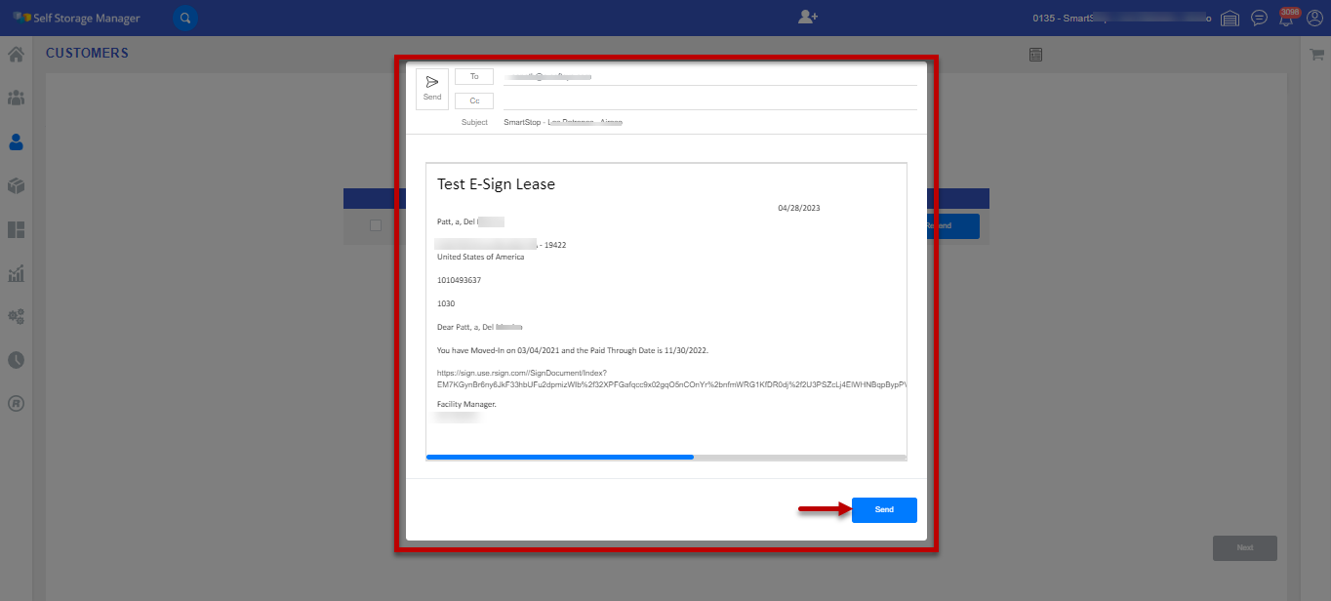
Task: Click the add customer icon in header
Action: pos(807,17)
